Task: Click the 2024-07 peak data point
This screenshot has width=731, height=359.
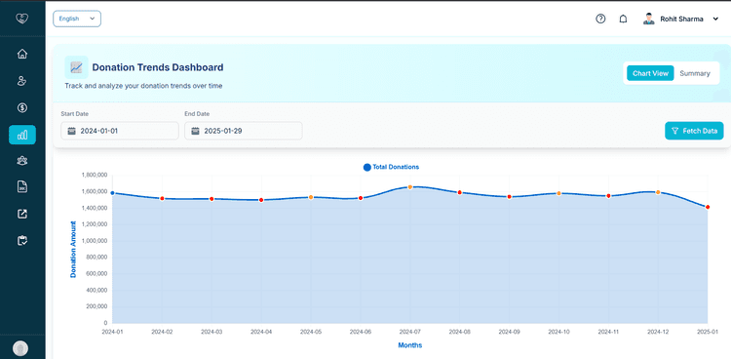Action: coord(410,186)
